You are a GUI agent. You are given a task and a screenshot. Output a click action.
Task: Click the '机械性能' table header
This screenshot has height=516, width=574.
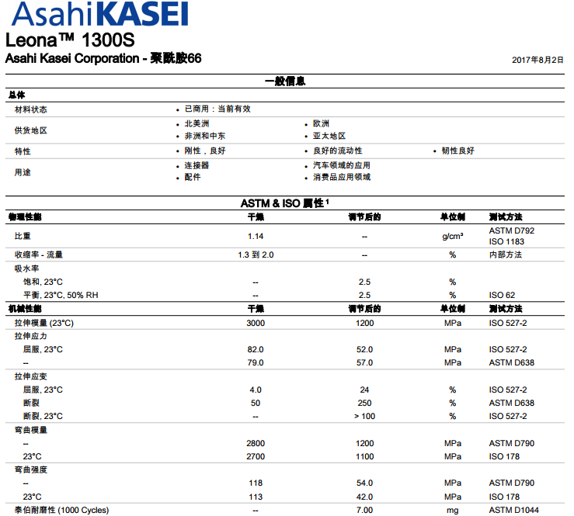pyautogui.click(x=25, y=309)
